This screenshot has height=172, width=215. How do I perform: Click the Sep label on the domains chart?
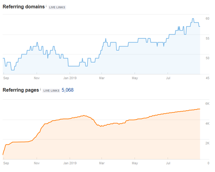(6, 78)
